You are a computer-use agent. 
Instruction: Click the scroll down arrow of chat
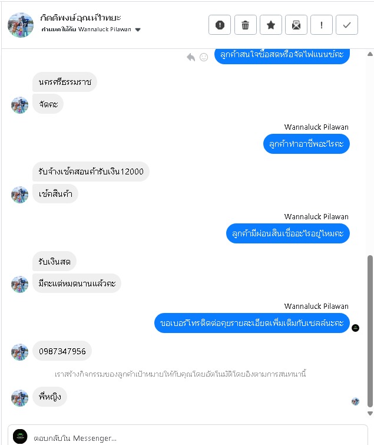370,414
